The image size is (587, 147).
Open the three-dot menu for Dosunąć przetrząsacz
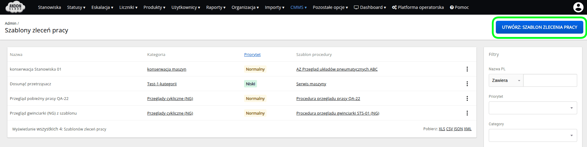(x=467, y=84)
